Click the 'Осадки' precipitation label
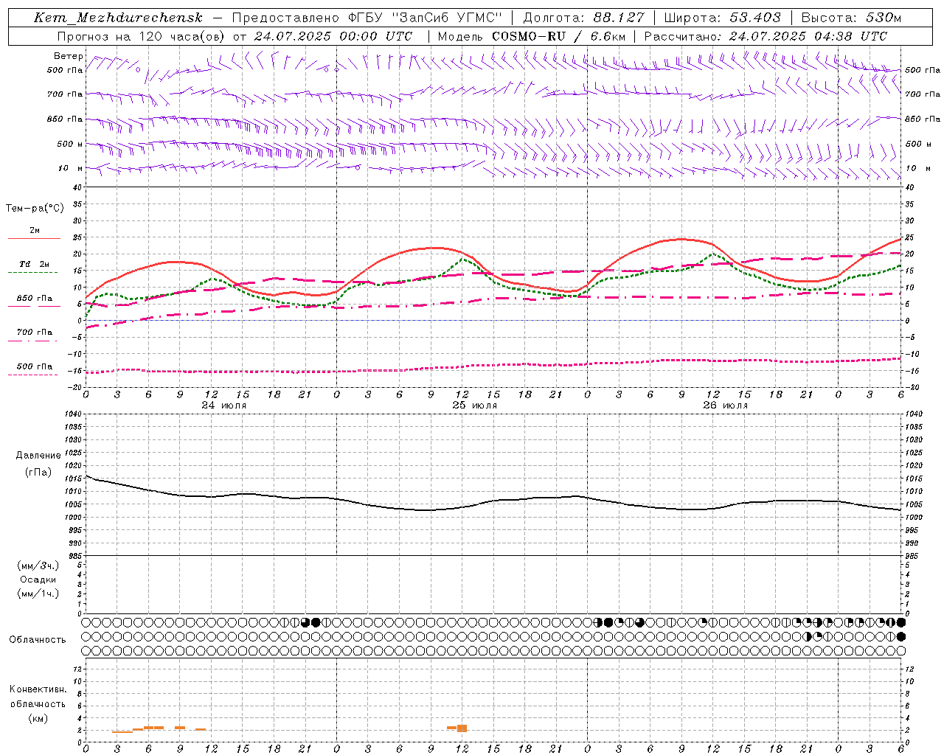Viewport: 944px width, 755px height. click(38, 580)
